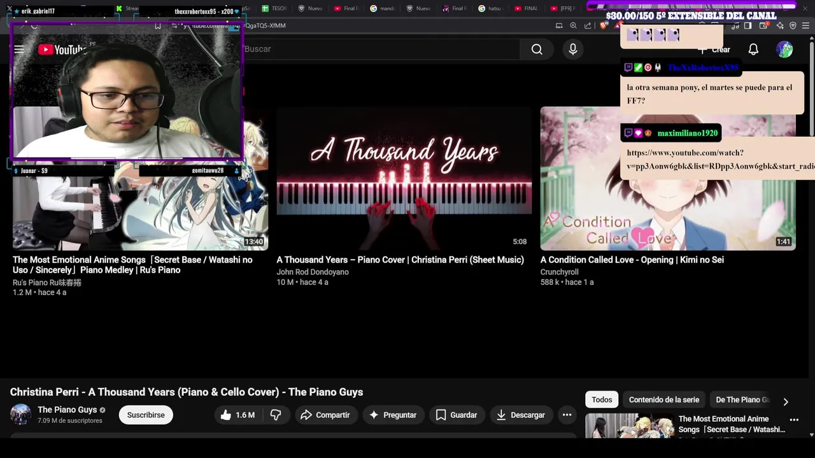Click the 7.09 M de suscriptores text
Viewport: 815px width, 458px height.
coord(70,420)
